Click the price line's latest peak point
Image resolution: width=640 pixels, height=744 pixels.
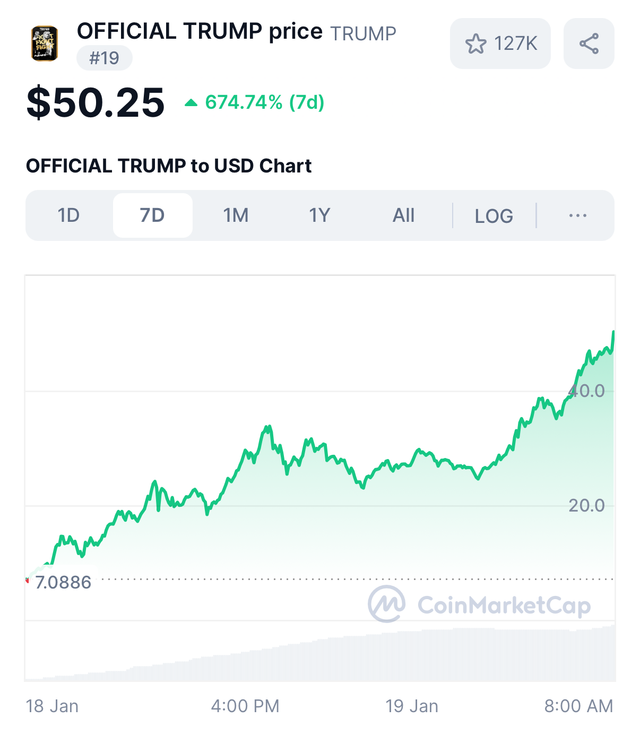[x=613, y=332]
